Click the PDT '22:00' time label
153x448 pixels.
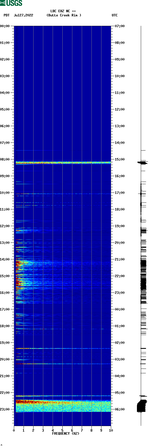pyautogui.click(x=5, y=393)
